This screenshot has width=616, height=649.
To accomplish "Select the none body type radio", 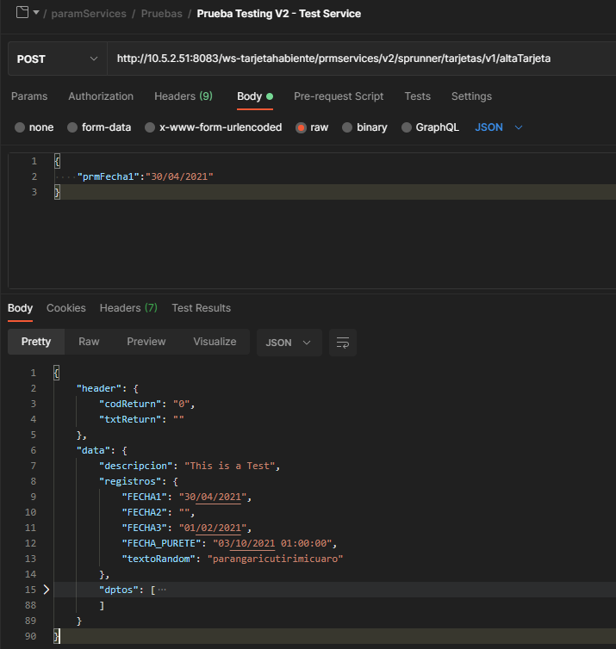I will pos(20,127).
